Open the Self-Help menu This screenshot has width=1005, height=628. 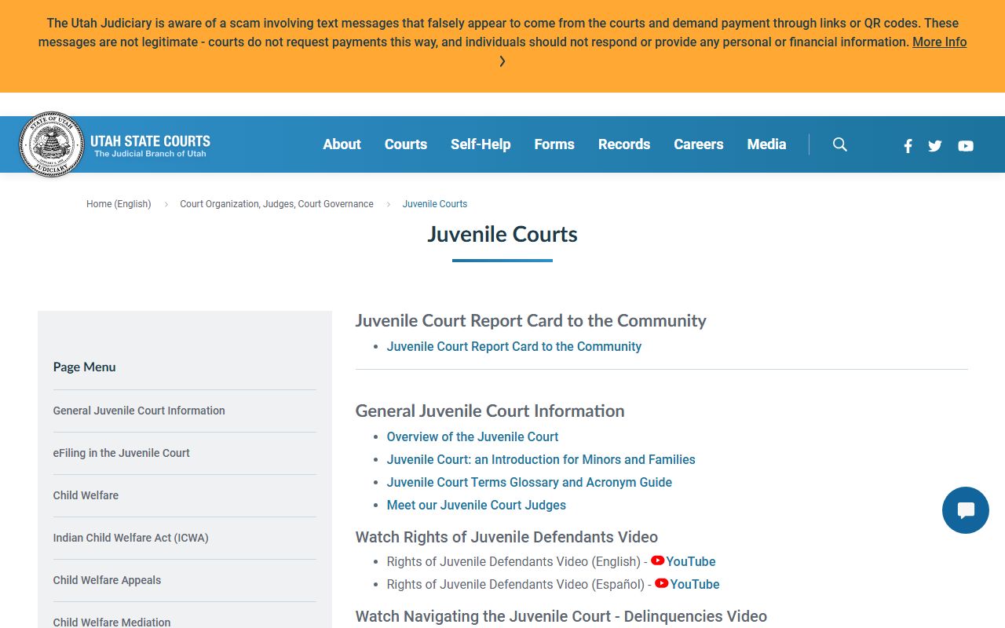481,144
